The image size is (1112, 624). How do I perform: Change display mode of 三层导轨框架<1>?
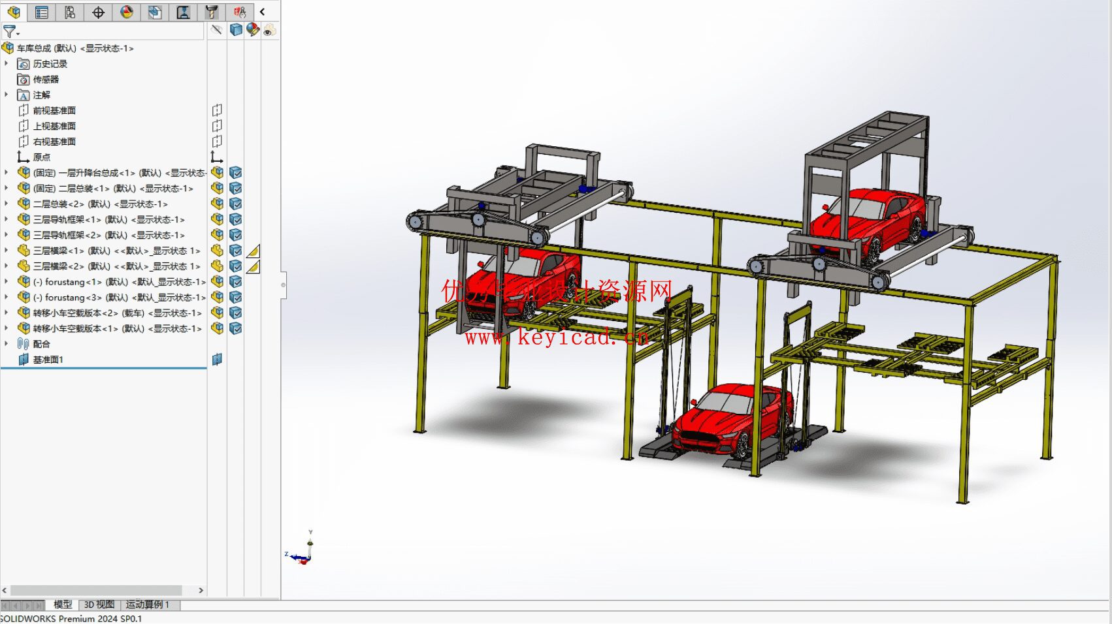pos(236,219)
